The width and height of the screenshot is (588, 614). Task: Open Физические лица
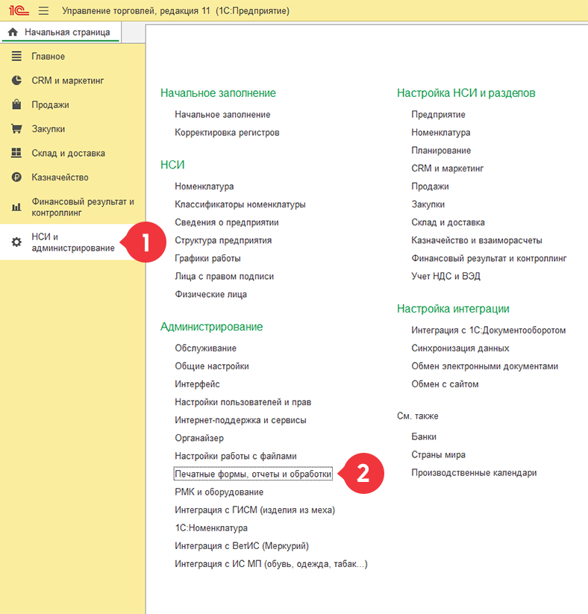[x=210, y=295]
